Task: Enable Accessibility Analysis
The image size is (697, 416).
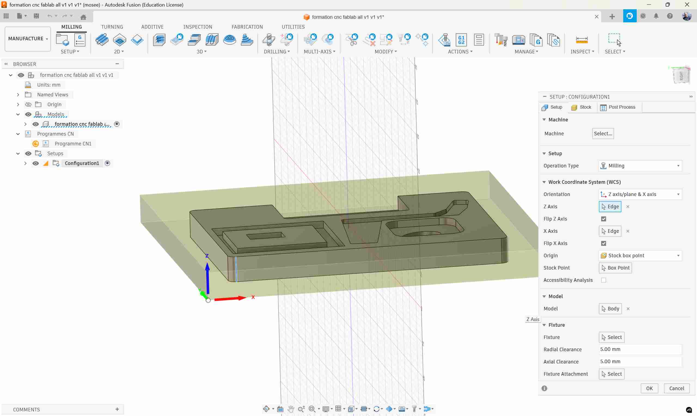Action: (x=604, y=280)
